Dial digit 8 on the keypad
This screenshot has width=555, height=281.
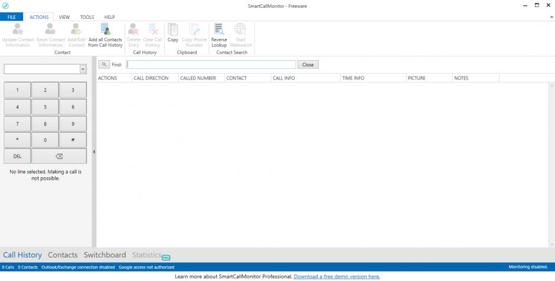(x=45, y=124)
